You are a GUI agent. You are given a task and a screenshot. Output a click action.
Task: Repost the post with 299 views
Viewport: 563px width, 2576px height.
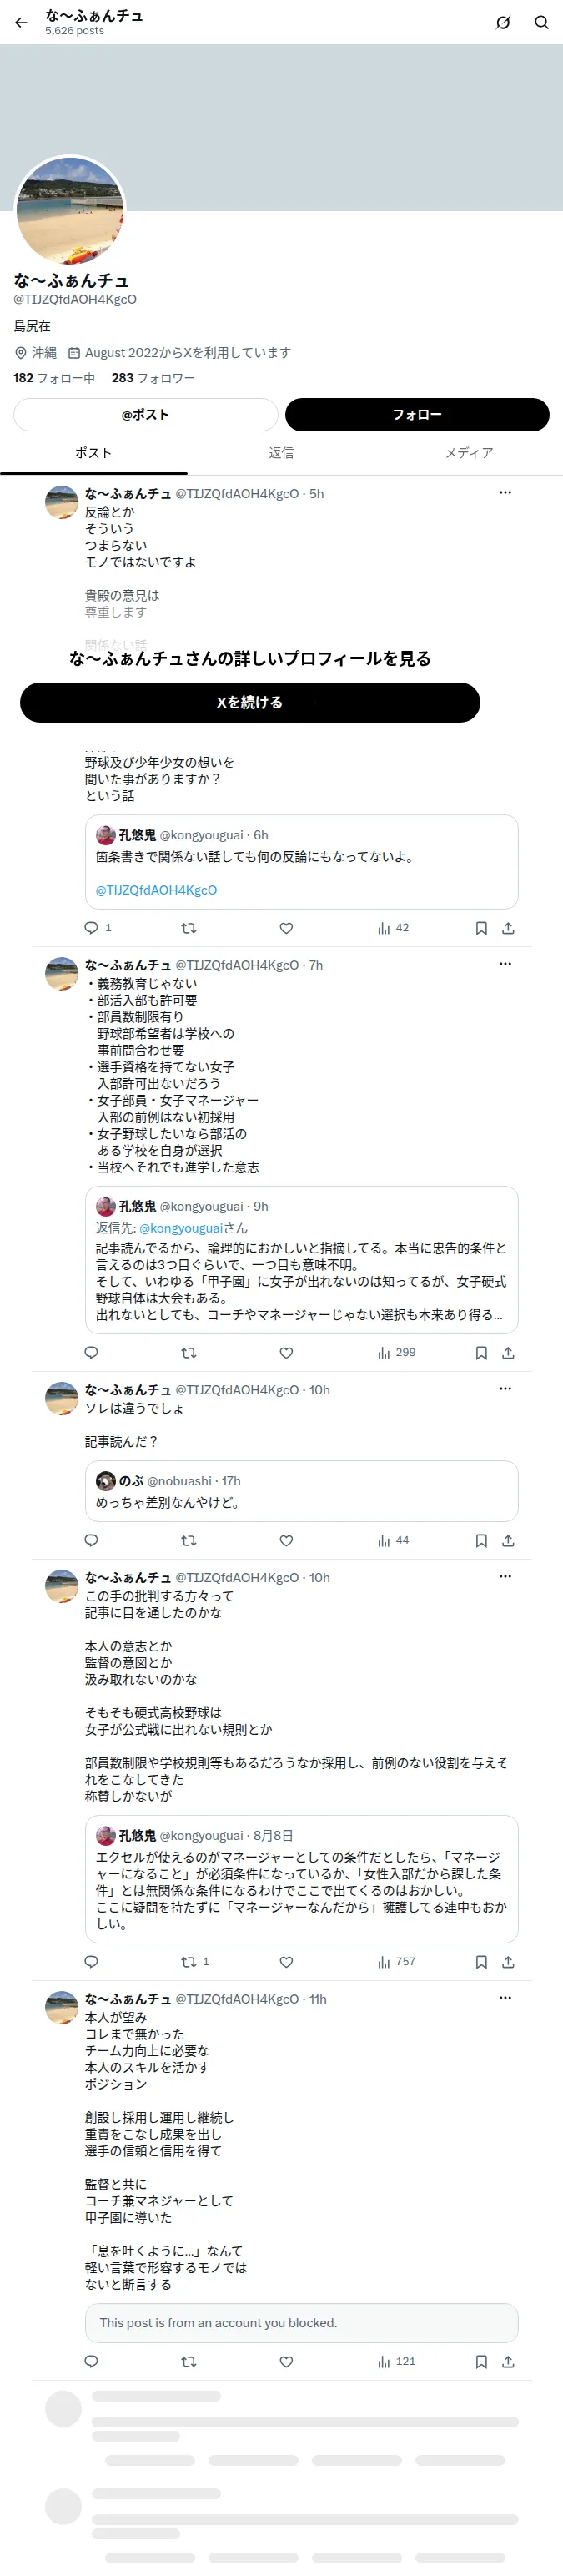(x=188, y=1353)
